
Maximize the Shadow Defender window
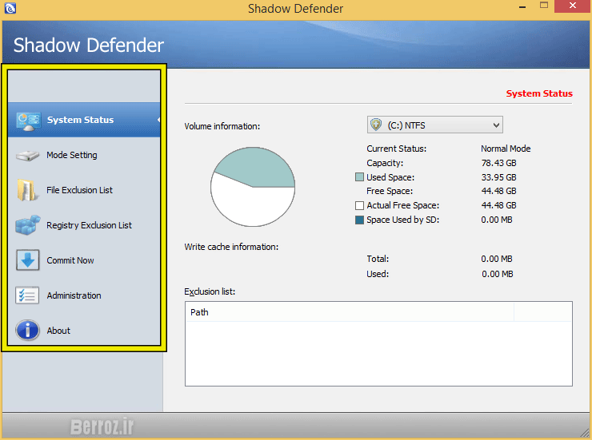coord(544,6)
